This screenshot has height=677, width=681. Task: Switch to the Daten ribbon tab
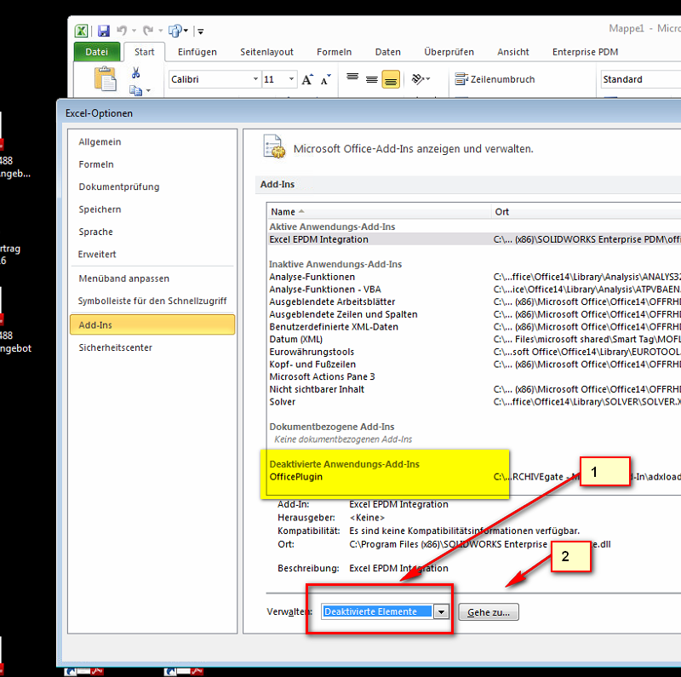pyautogui.click(x=388, y=52)
